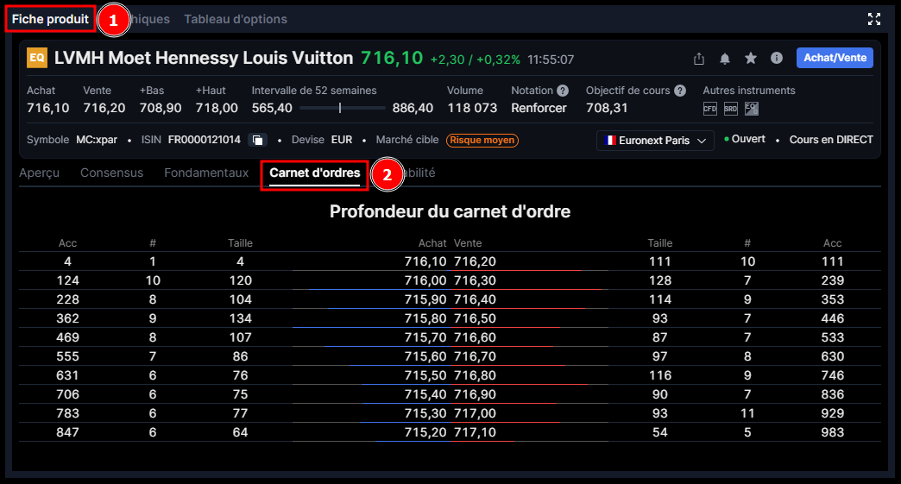The image size is (901, 484).
Task: Open the Tableau d'options tab
Action: [236, 19]
